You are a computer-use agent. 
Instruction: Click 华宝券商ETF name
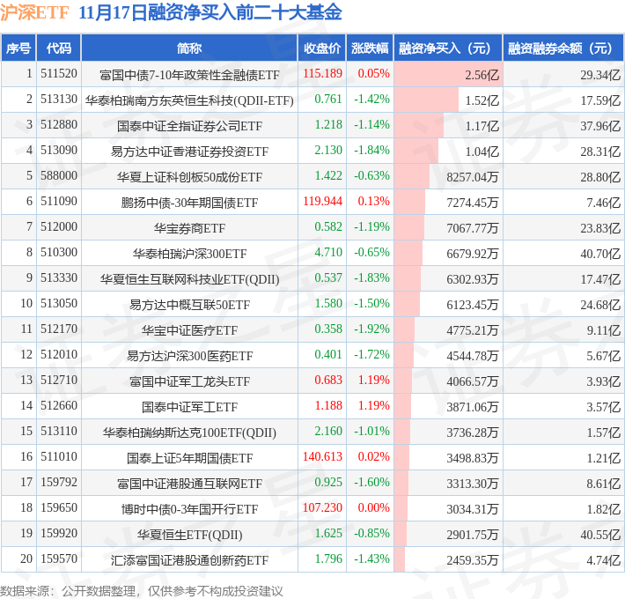pyautogui.click(x=189, y=228)
